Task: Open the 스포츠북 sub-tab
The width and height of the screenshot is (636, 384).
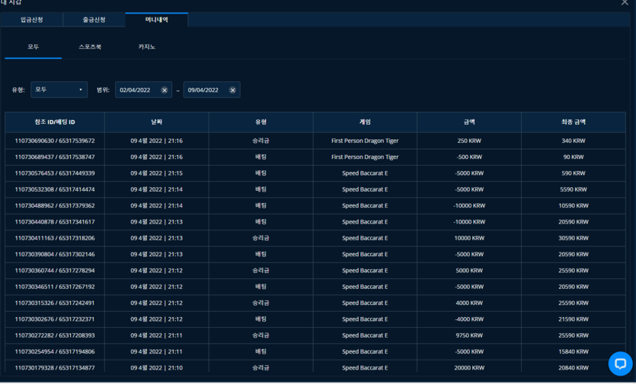Action: tap(90, 47)
